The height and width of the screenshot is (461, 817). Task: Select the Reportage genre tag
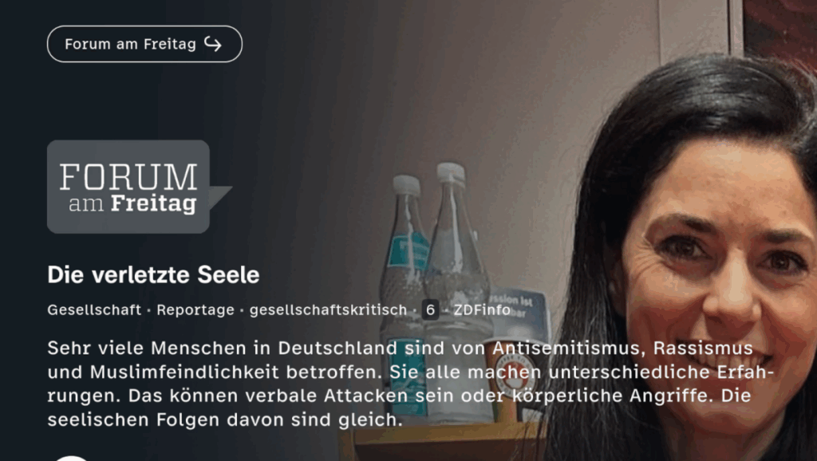tap(195, 310)
